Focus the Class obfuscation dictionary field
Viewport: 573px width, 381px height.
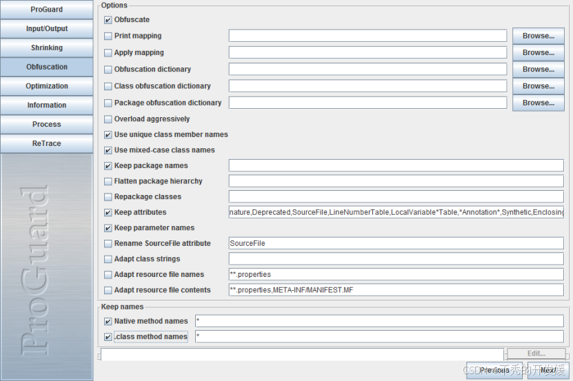[368, 86]
